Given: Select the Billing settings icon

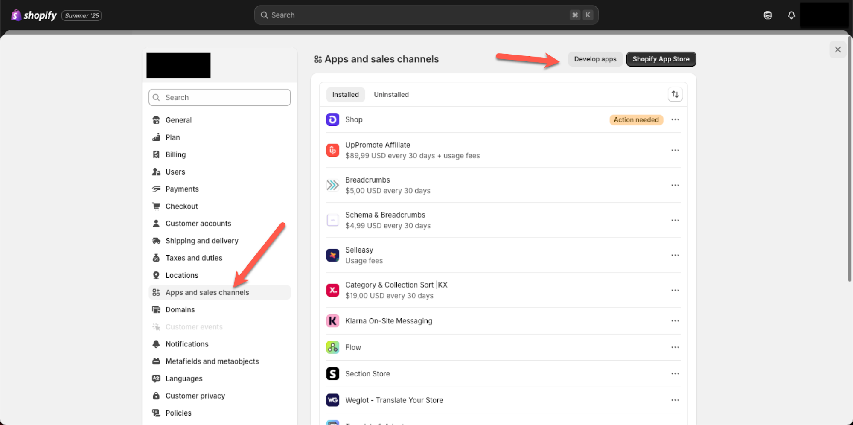Looking at the screenshot, I should point(157,154).
